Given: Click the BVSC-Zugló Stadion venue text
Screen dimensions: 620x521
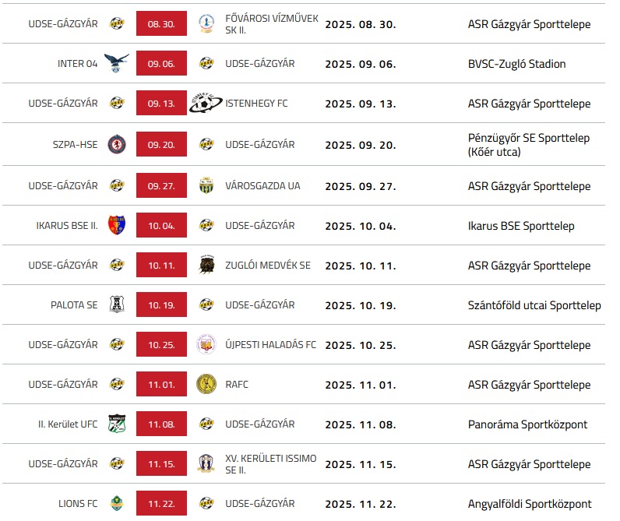Looking at the screenshot, I should (x=516, y=64).
